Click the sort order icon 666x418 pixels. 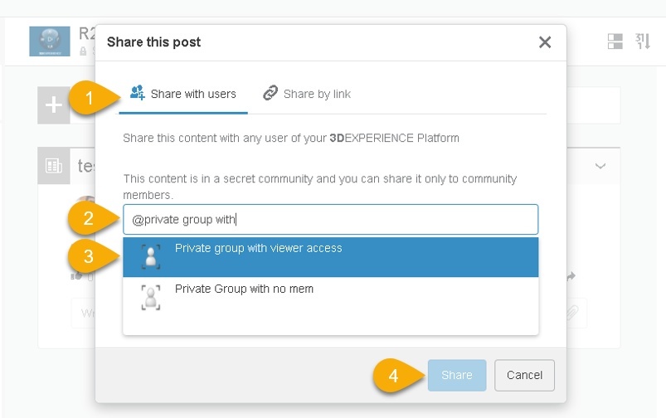click(643, 41)
